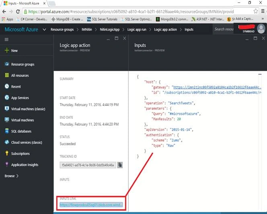
Task: Open MongoDb3.2 comm... bookmark
Action: click(x=172, y=19)
